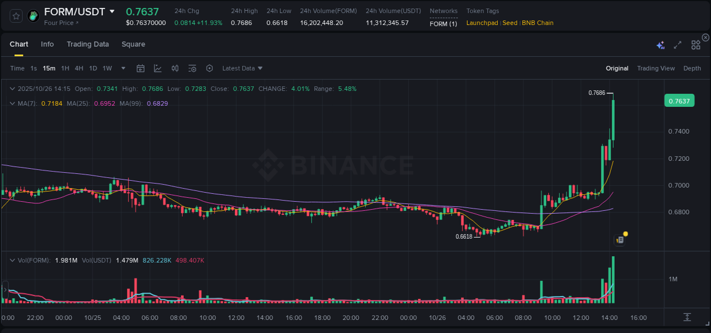The width and height of the screenshot is (711, 333).
Task: Click the candlestick chart type icon
Action: click(x=175, y=68)
